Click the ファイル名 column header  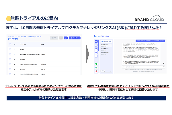pos(23,44)
